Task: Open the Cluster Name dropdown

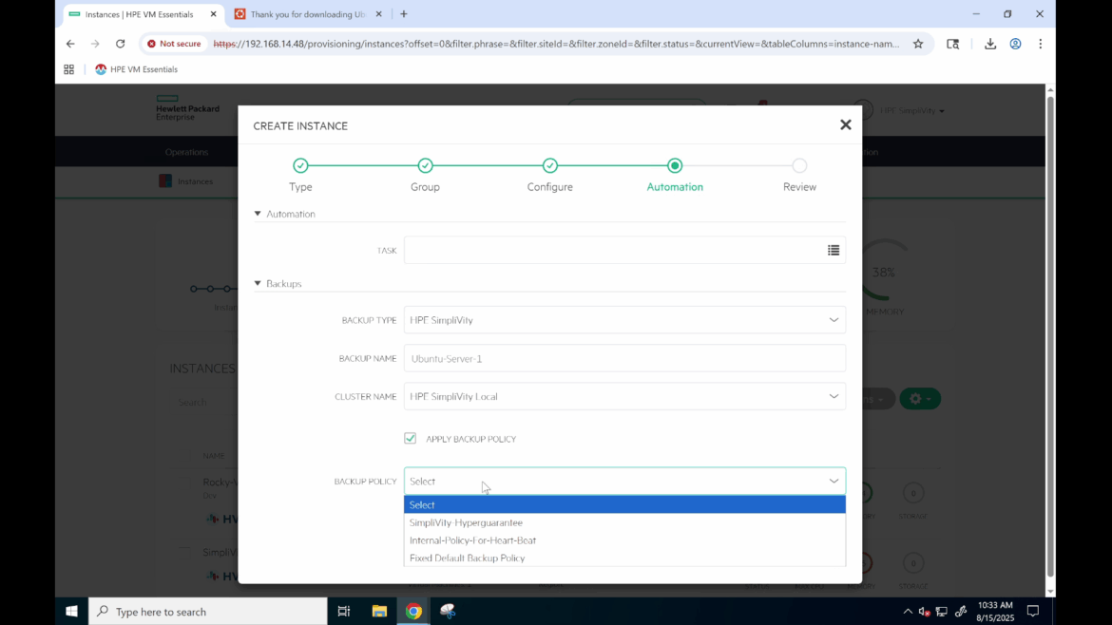Action: pyautogui.click(x=623, y=396)
